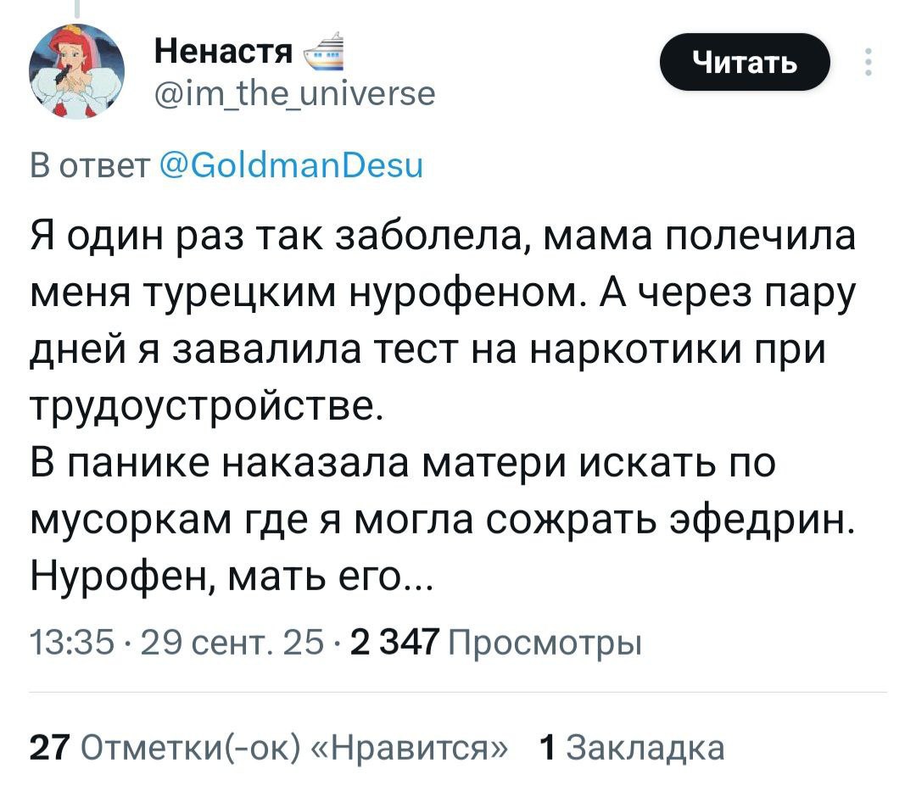Click the 'В ответ' reply label
Image resolution: width=916 pixels, height=797 pixels.
[x=88, y=162]
